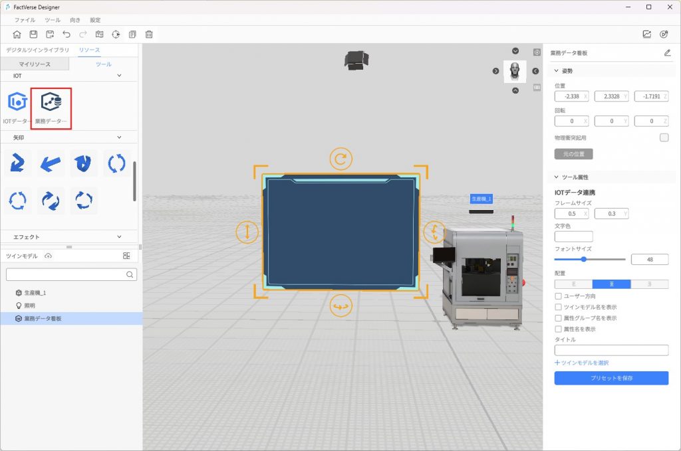The image size is (681, 451).
Task: Select the 業務データ tool icon
Action: [x=51, y=102]
